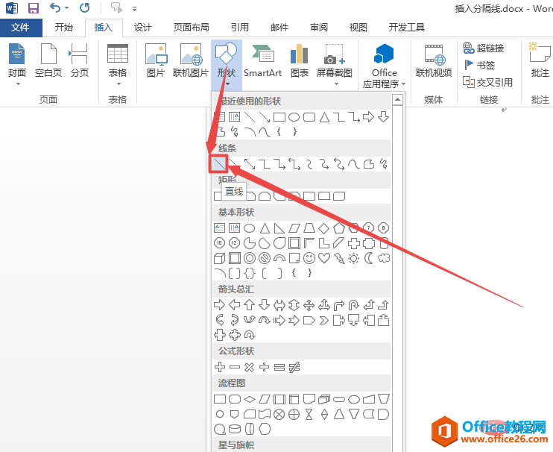Select the moon shape
Viewport: 553px width, 452px height.
coord(369,258)
